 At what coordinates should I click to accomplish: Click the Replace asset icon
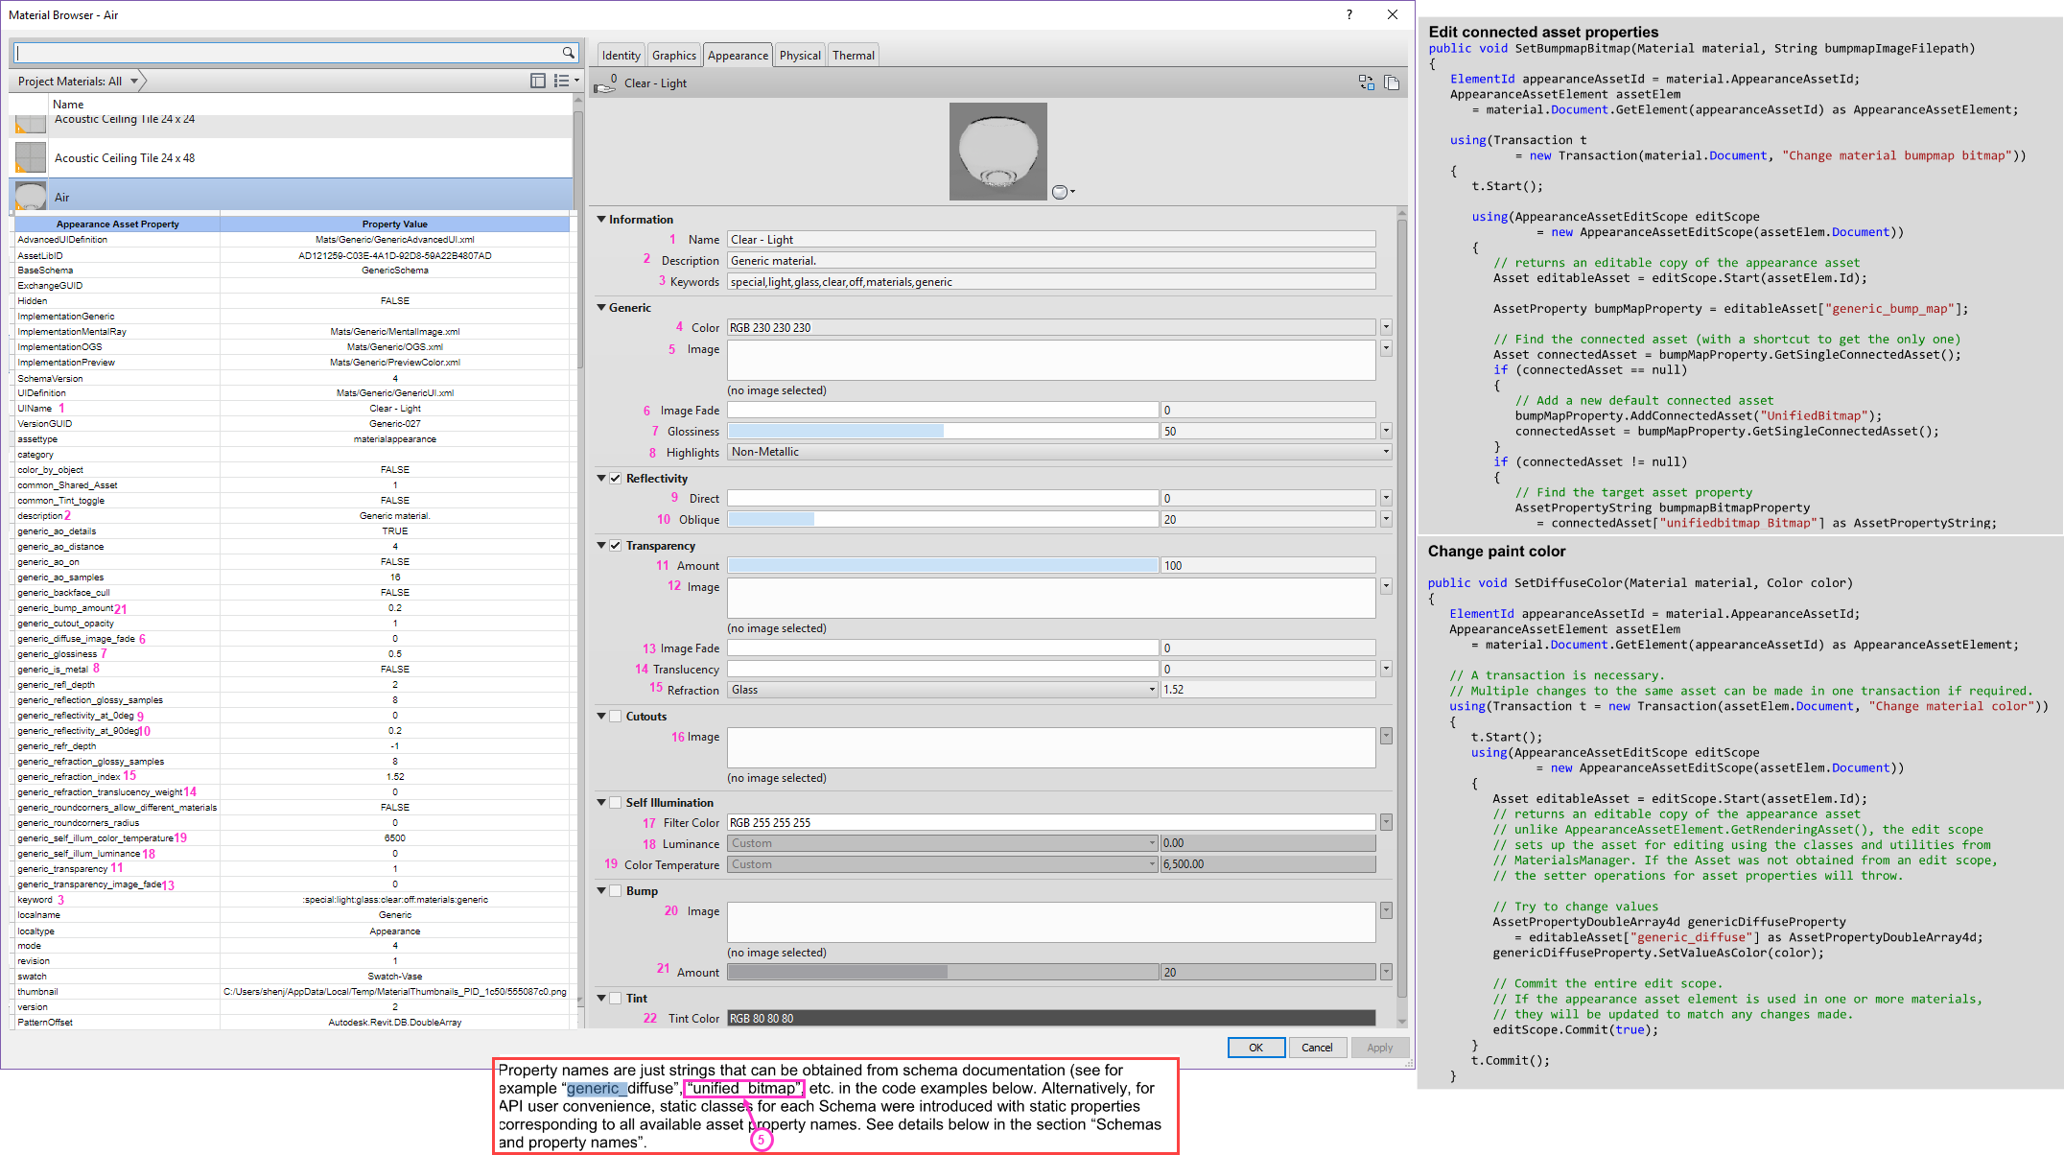click(1366, 83)
